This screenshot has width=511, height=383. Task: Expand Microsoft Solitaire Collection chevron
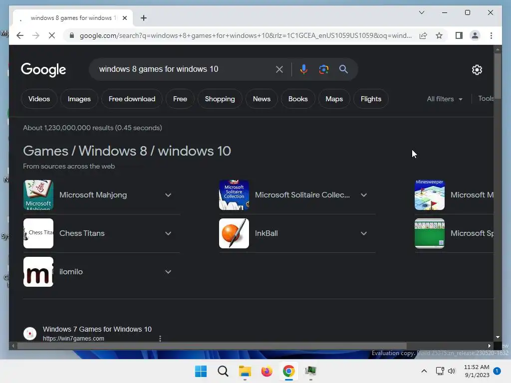[364, 195]
